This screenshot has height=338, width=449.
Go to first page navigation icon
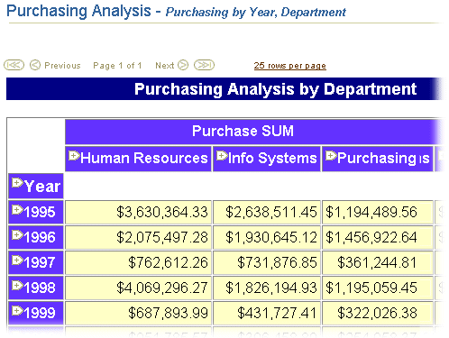click(x=14, y=65)
